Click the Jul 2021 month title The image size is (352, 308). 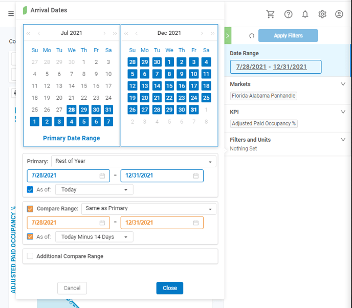[72, 33]
